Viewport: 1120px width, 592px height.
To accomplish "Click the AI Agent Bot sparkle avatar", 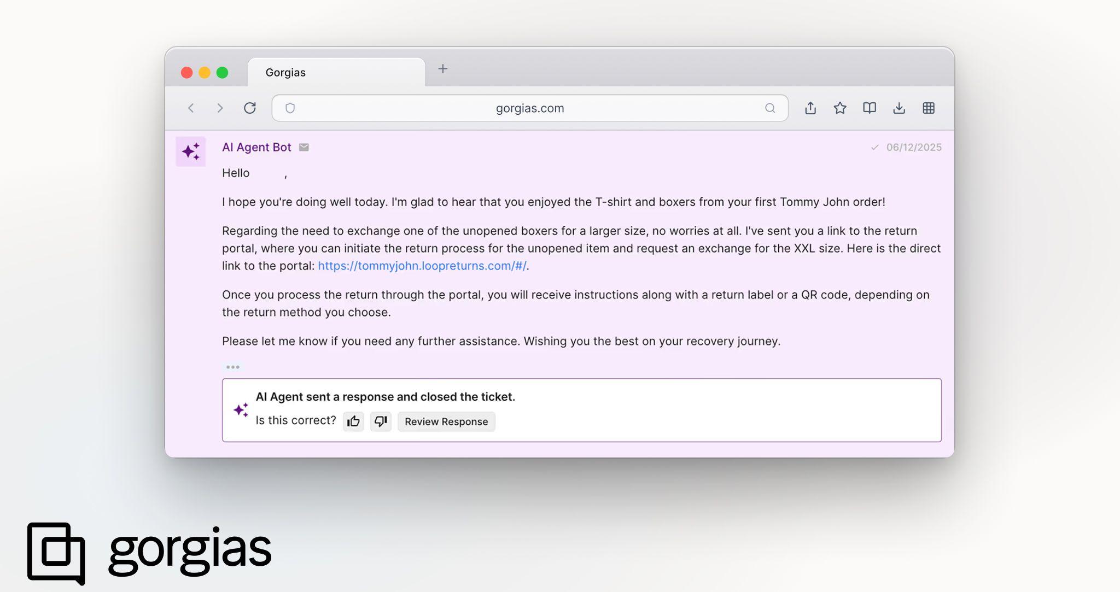I will click(191, 151).
